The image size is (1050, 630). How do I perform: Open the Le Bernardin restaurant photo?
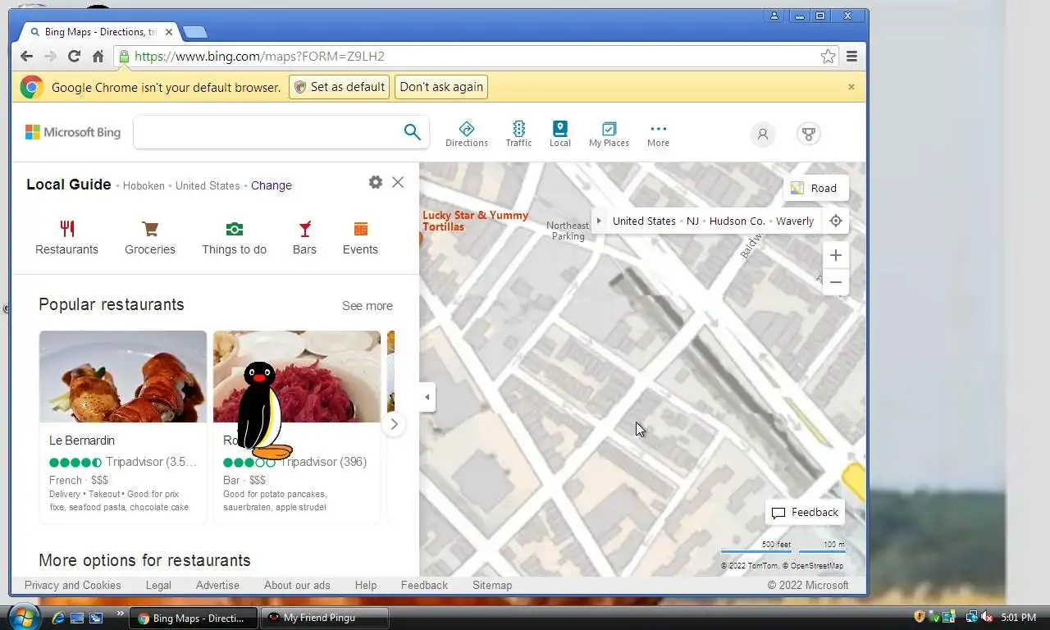[123, 377]
